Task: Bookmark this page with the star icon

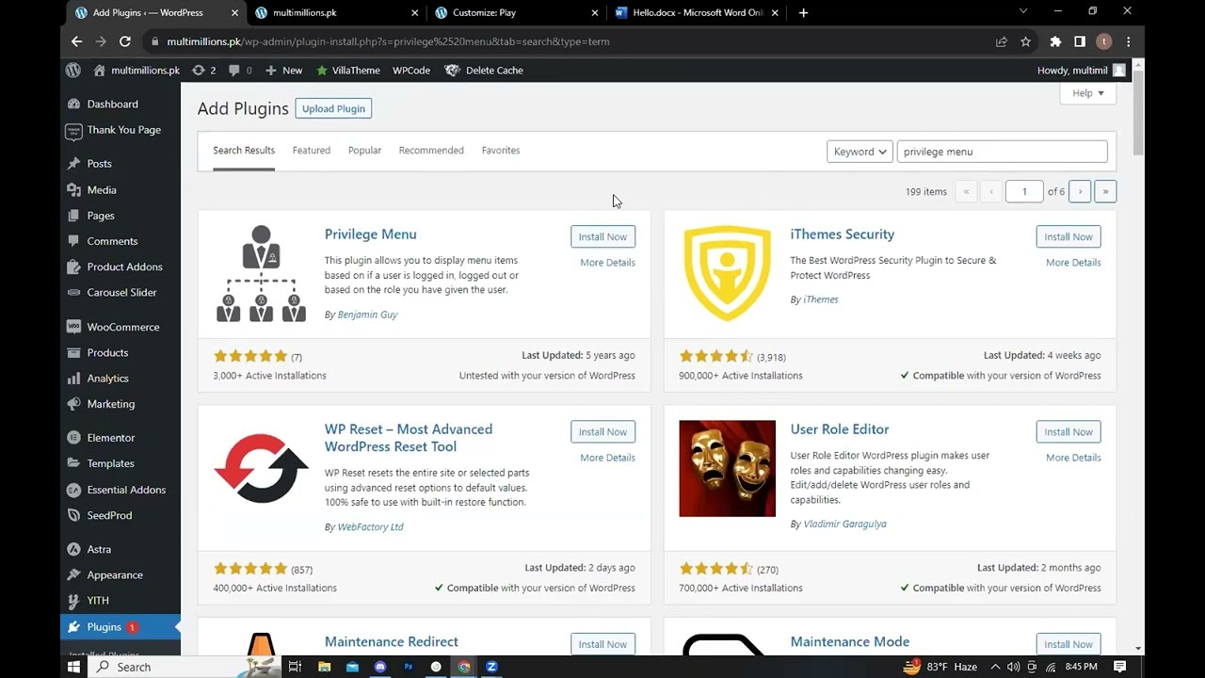Action: 1025,41
